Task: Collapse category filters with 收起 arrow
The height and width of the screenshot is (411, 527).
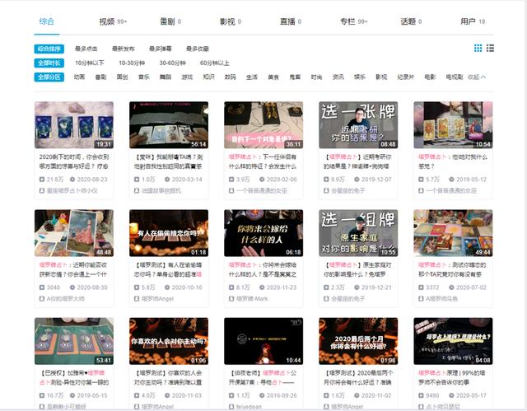Action: [x=477, y=77]
